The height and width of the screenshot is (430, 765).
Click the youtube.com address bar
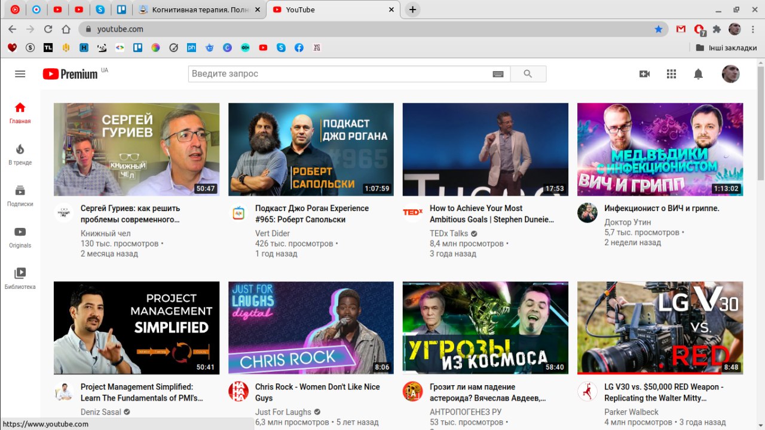click(374, 29)
